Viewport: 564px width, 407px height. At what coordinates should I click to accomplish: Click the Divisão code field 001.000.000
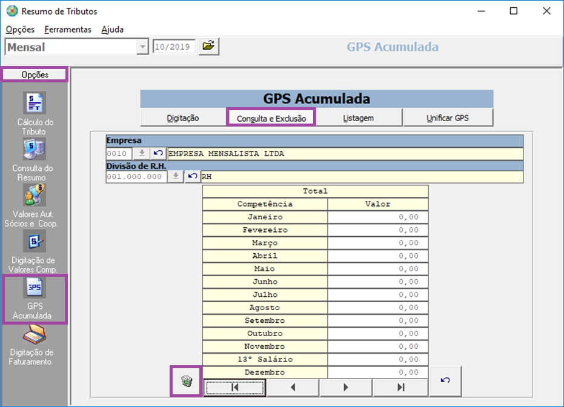[x=136, y=176]
